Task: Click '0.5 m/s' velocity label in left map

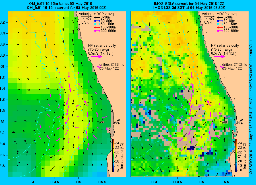Action: coord(85,19)
